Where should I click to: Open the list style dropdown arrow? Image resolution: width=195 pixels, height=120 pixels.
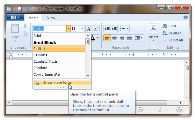(x=127, y=29)
